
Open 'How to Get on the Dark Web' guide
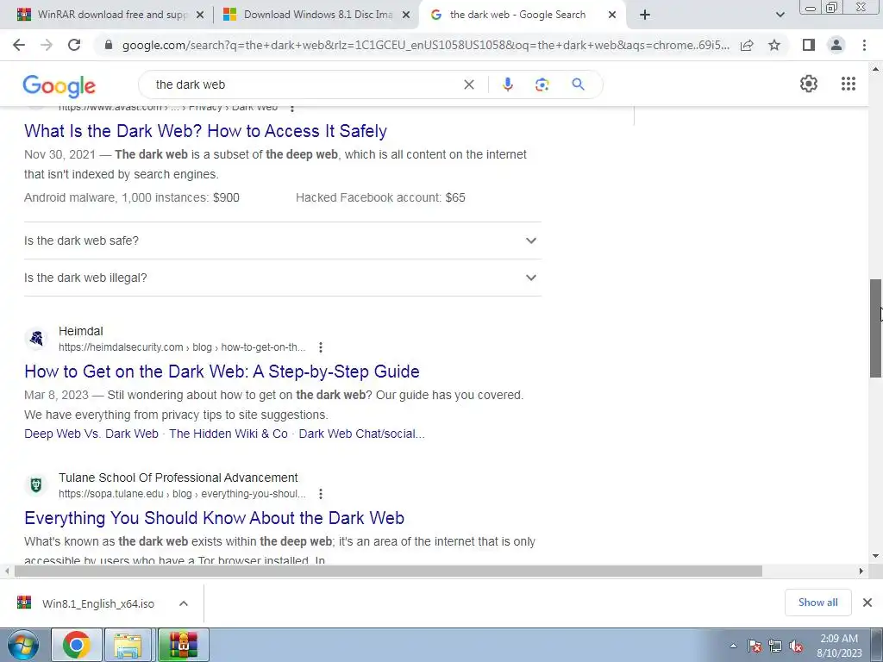222,372
